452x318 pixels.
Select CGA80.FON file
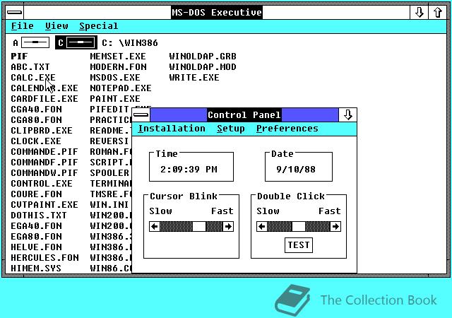point(36,119)
